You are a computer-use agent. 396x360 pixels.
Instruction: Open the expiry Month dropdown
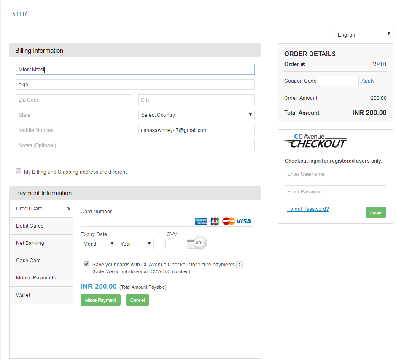(x=98, y=244)
